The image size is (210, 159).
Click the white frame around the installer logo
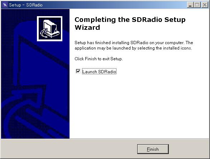[x=49, y=17]
